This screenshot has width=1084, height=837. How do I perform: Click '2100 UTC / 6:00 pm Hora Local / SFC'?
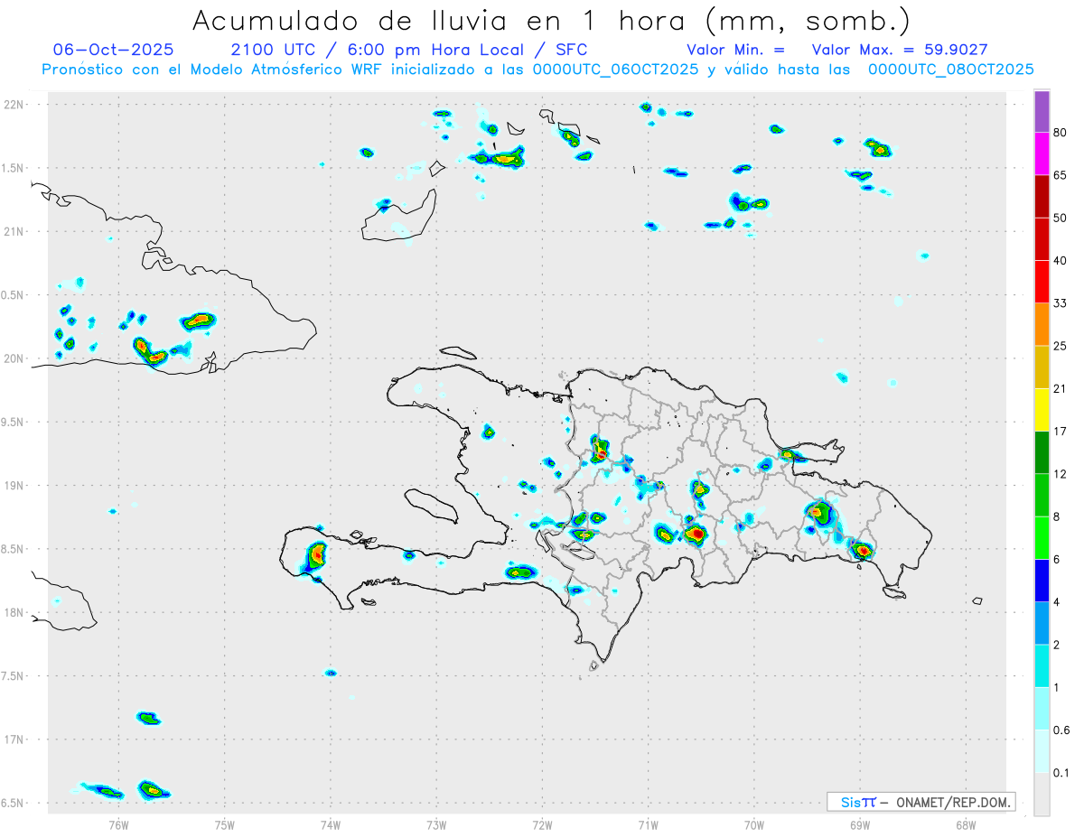(409, 51)
